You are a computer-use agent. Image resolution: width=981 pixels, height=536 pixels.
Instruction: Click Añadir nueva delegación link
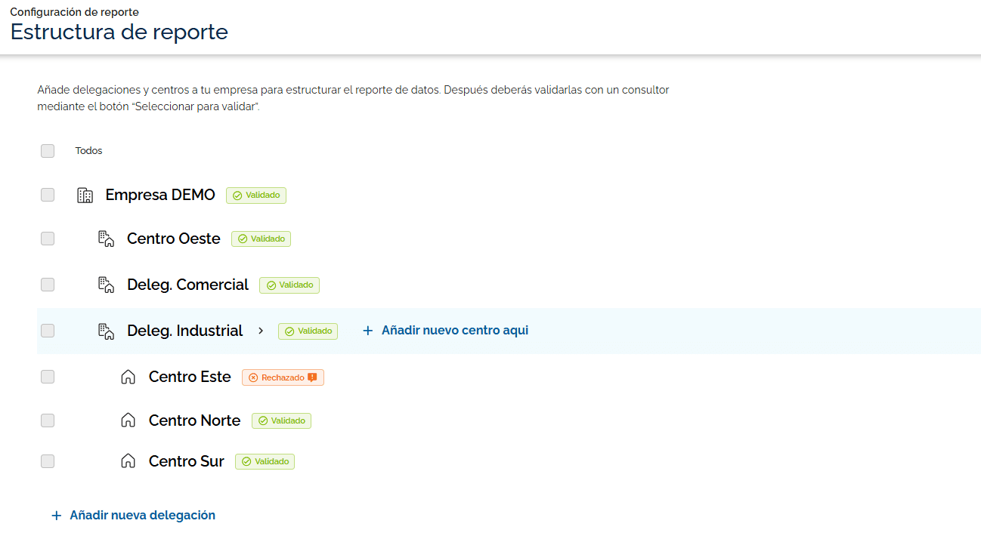pos(133,516)
